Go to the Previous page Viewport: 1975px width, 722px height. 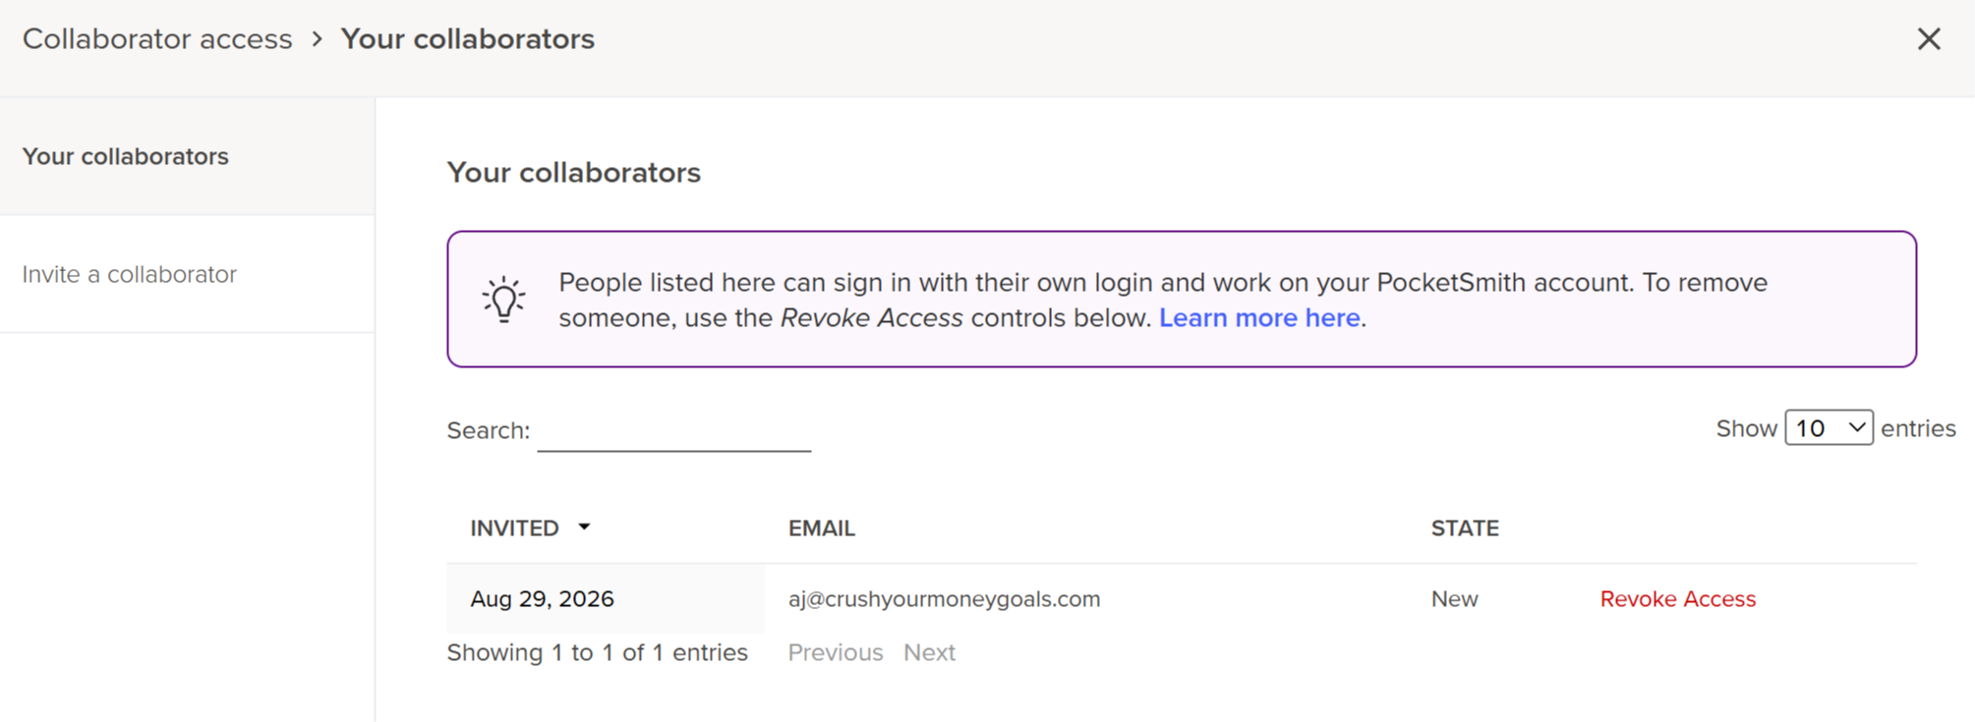pyautogui.click(x=835, y=652)
